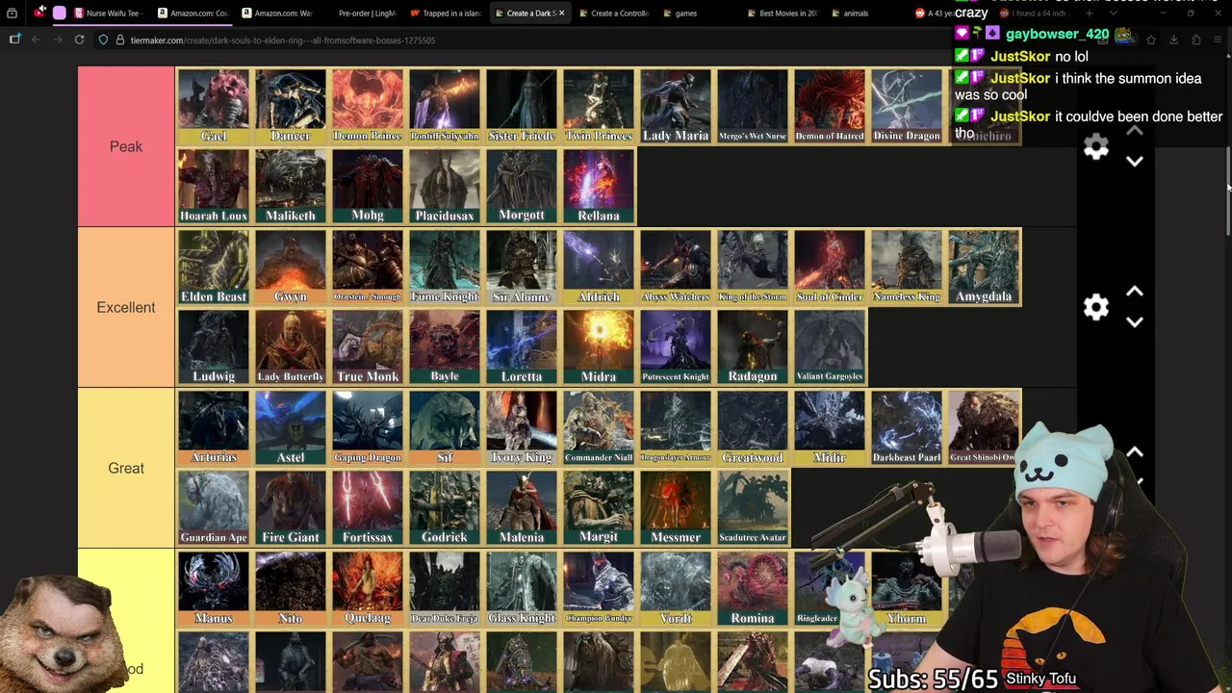Viewport: 1232px width, 693px height.
Task: Close the Create a Dark Souls tab
Action: [x=561, y=13]
